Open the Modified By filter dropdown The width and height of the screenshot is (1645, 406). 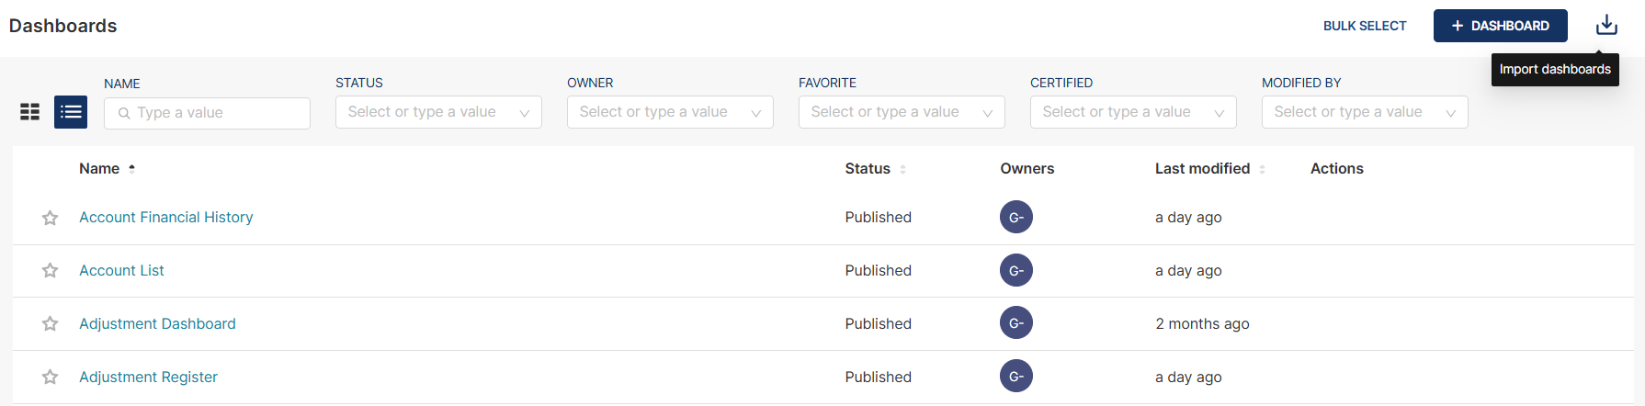[x=1365, y=112]
